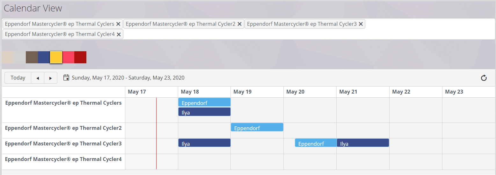Click the May 22 column header

401,92
